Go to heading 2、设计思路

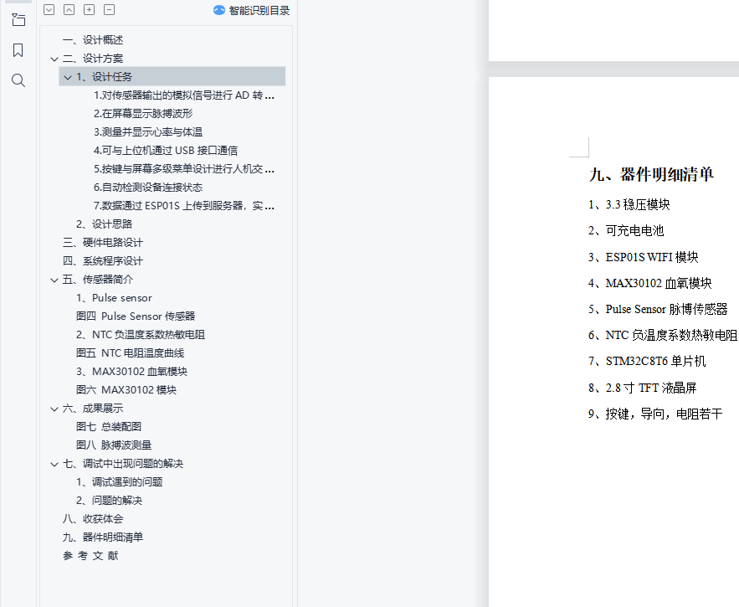[104, 224]
